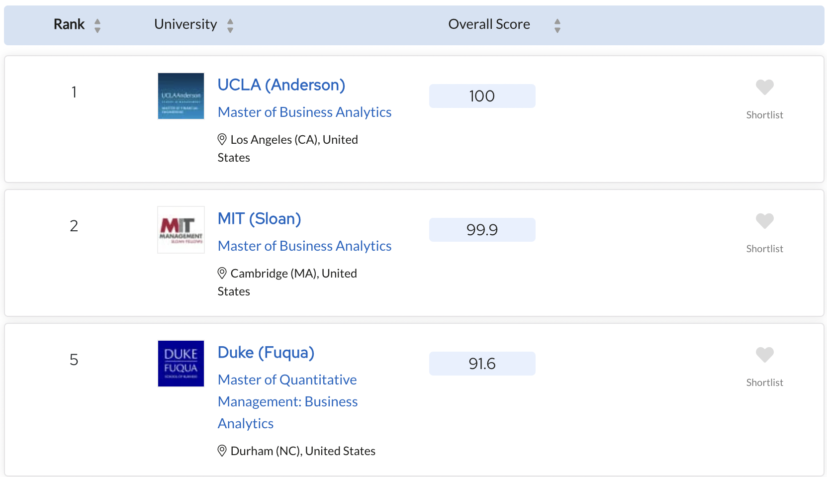The width and height of the screenshot is (827, 477).
Task: Open the UCLA (Anderson) university link
Action: click(281, 85)
